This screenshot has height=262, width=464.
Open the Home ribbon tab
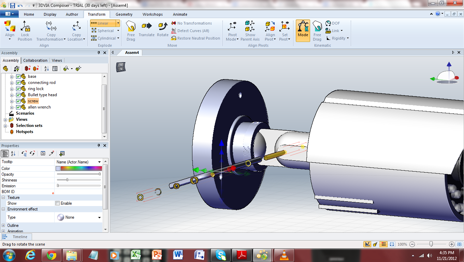(x=29, y=14)
